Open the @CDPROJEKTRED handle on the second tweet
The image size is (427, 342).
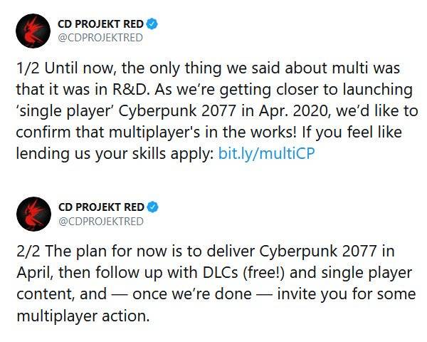(100, 222)
